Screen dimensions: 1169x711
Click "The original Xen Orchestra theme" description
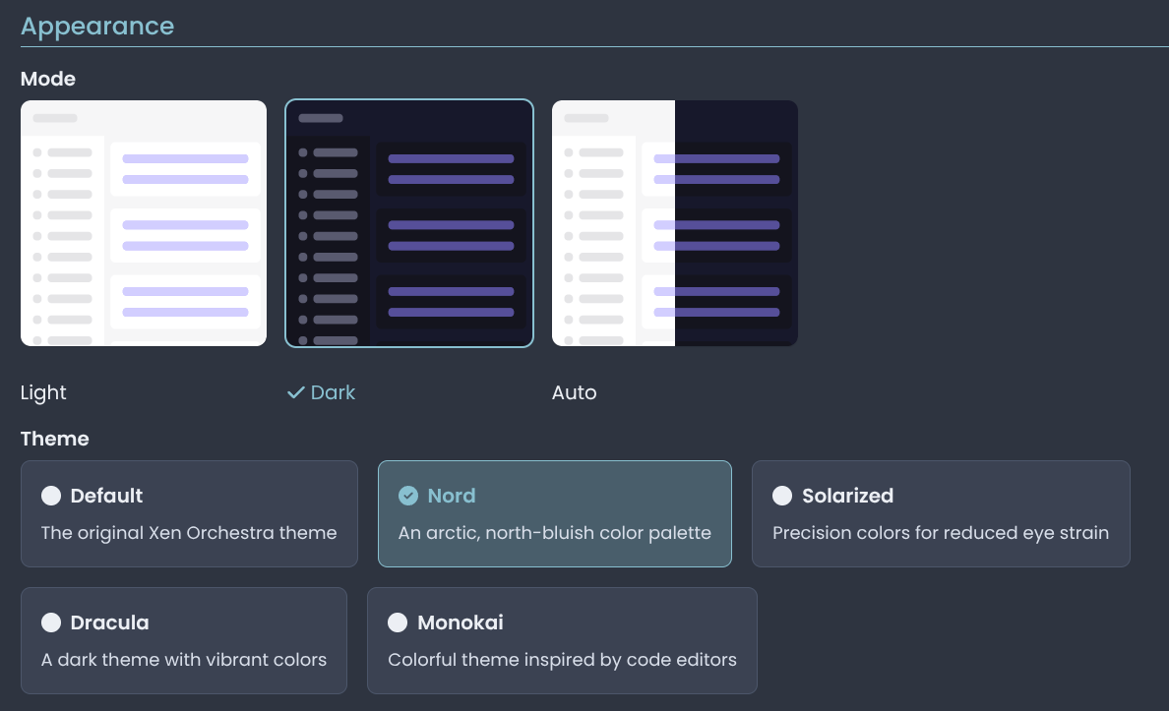(x=189, y=533)
